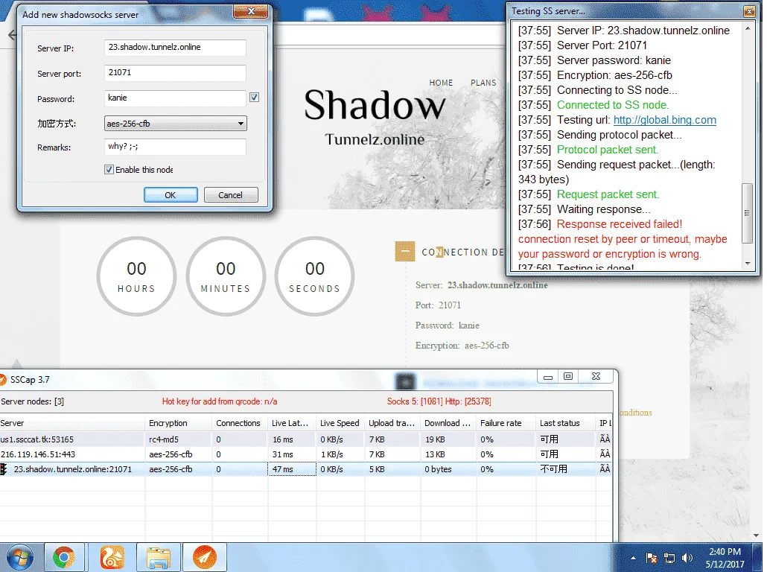767x572 pixels.
Task: Open SSCap orange paper plane taskbar icon
Action: click(x=205, y=558)
